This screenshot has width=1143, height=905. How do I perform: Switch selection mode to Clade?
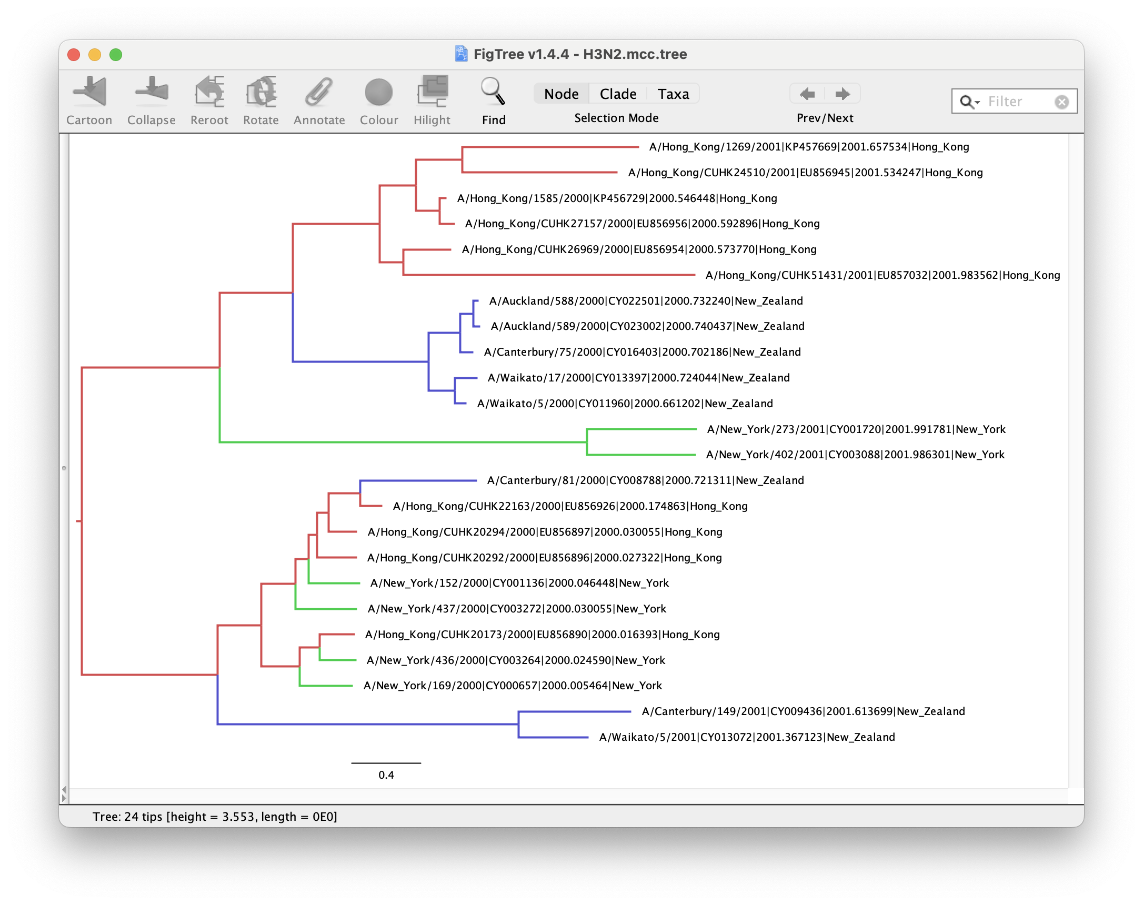618,94
